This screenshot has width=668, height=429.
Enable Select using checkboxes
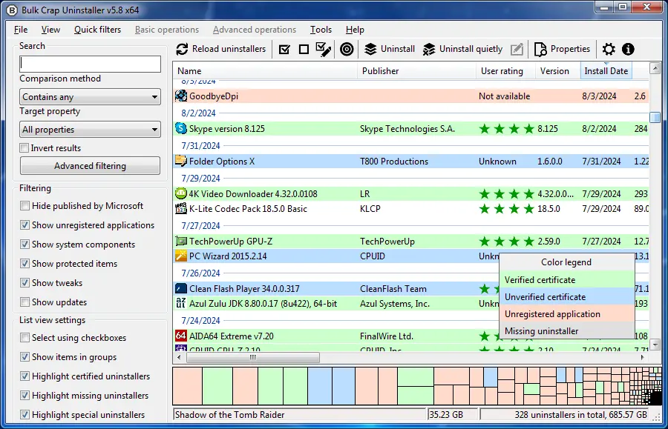[24, 338]
